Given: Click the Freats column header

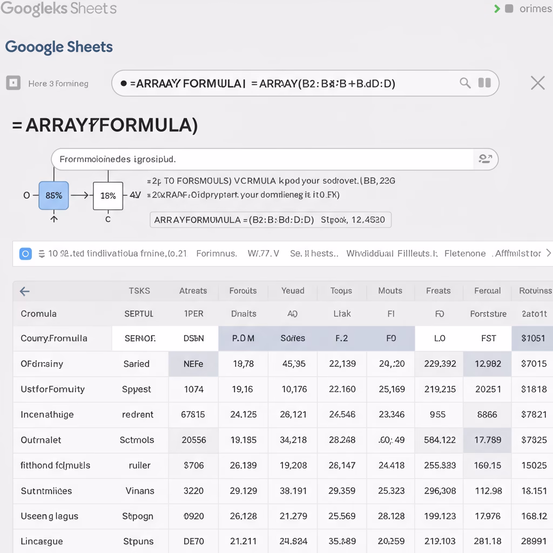Looking at the screenshot, I should 439,291.
